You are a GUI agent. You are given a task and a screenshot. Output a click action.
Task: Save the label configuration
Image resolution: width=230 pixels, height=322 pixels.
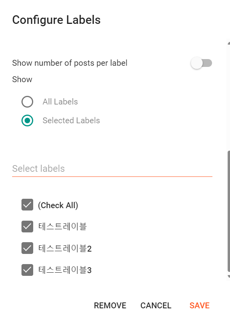coord(199,306)
